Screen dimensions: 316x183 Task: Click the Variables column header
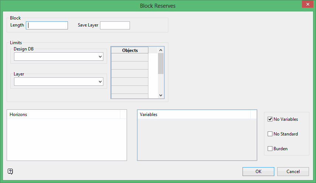[194, 115]
